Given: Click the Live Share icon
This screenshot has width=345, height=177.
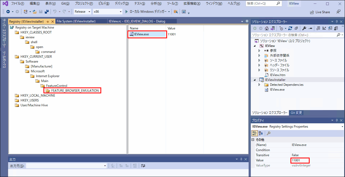Looking at the screenshot, I should [312, 12].
